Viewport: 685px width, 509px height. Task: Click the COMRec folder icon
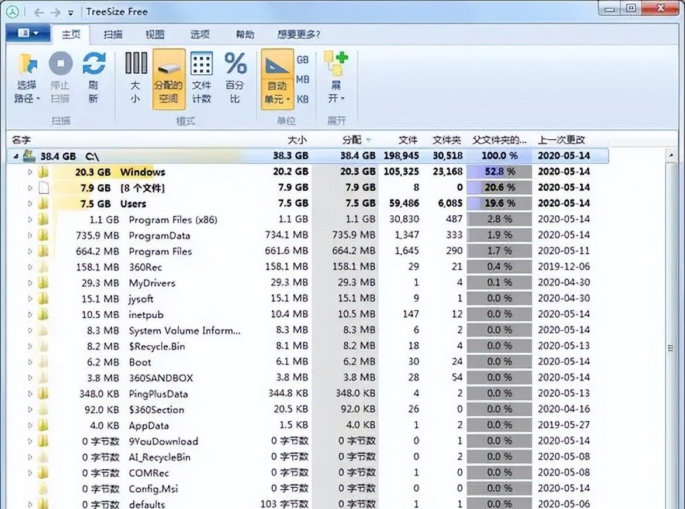point(43,473)
